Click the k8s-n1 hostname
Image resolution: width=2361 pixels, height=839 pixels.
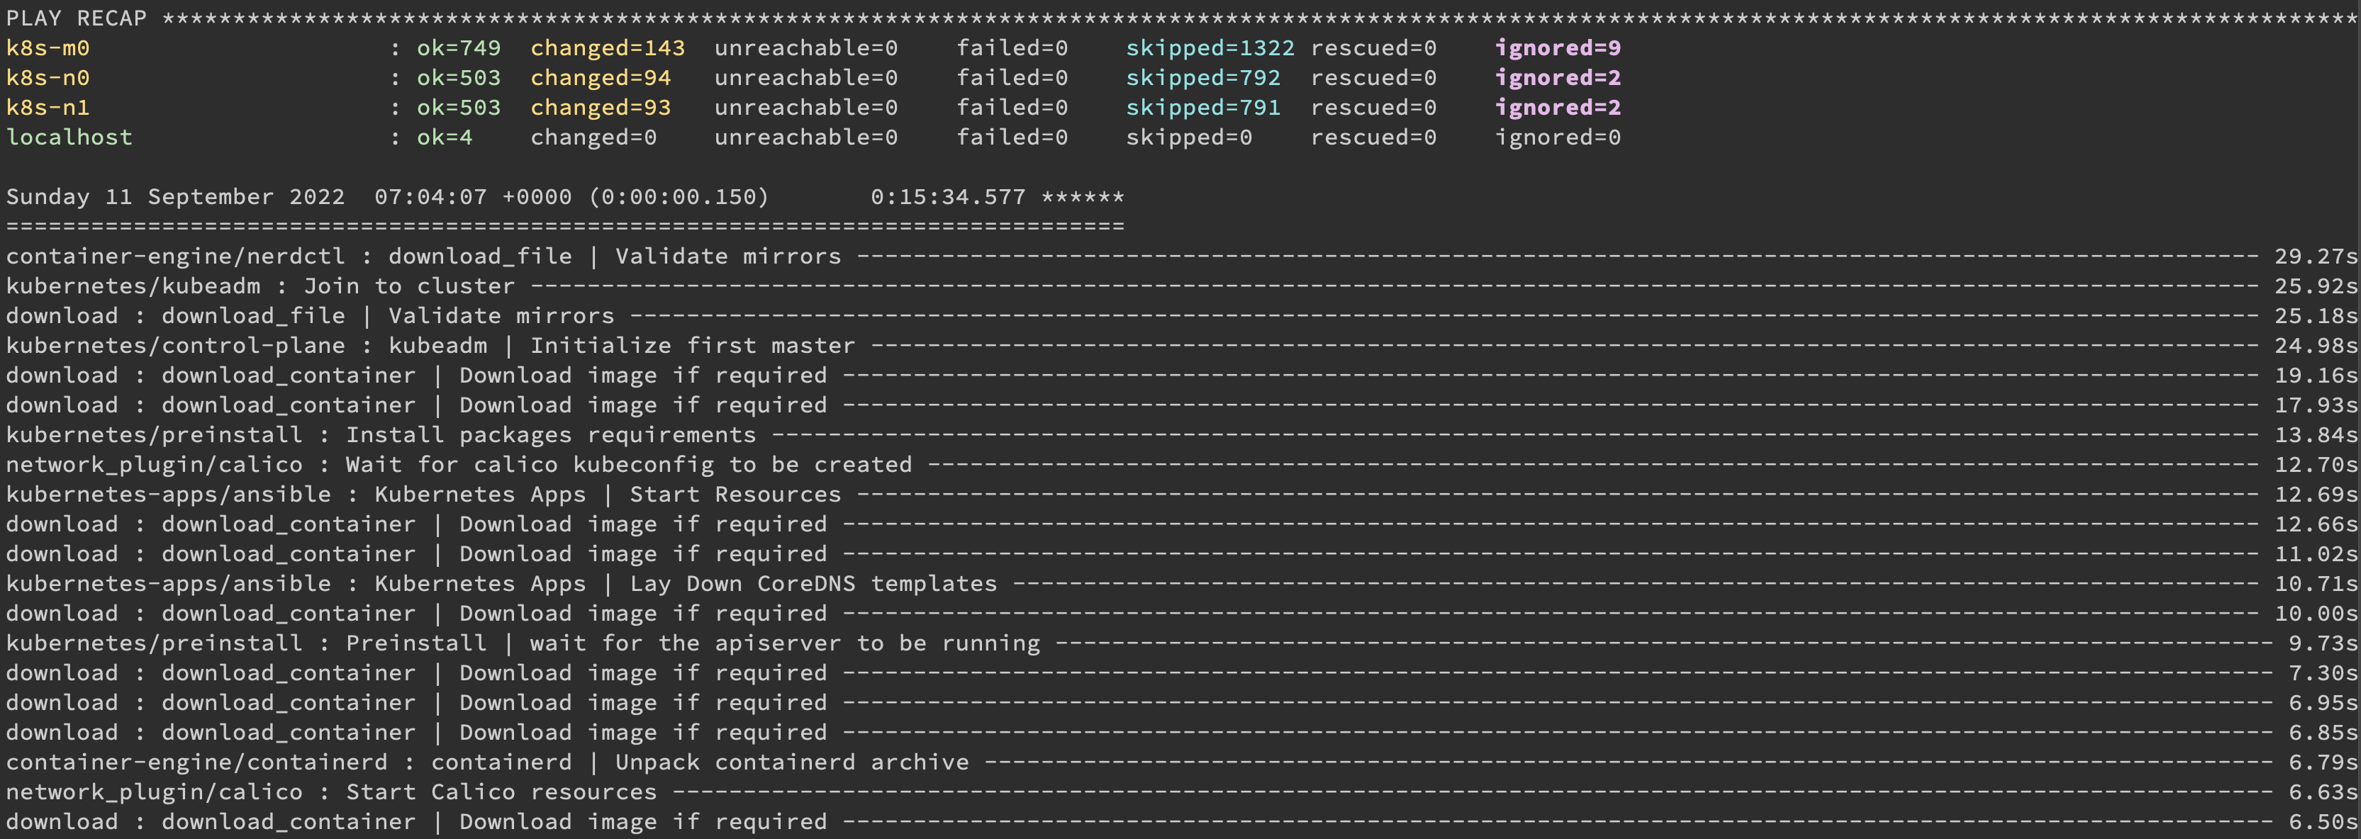[48, 107]
